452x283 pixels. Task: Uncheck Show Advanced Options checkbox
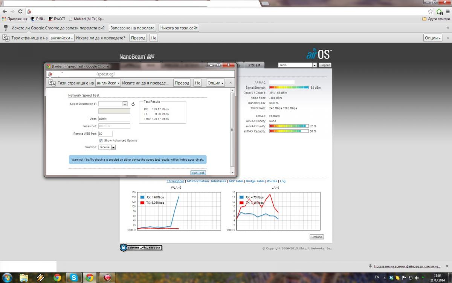pos(101,140)
